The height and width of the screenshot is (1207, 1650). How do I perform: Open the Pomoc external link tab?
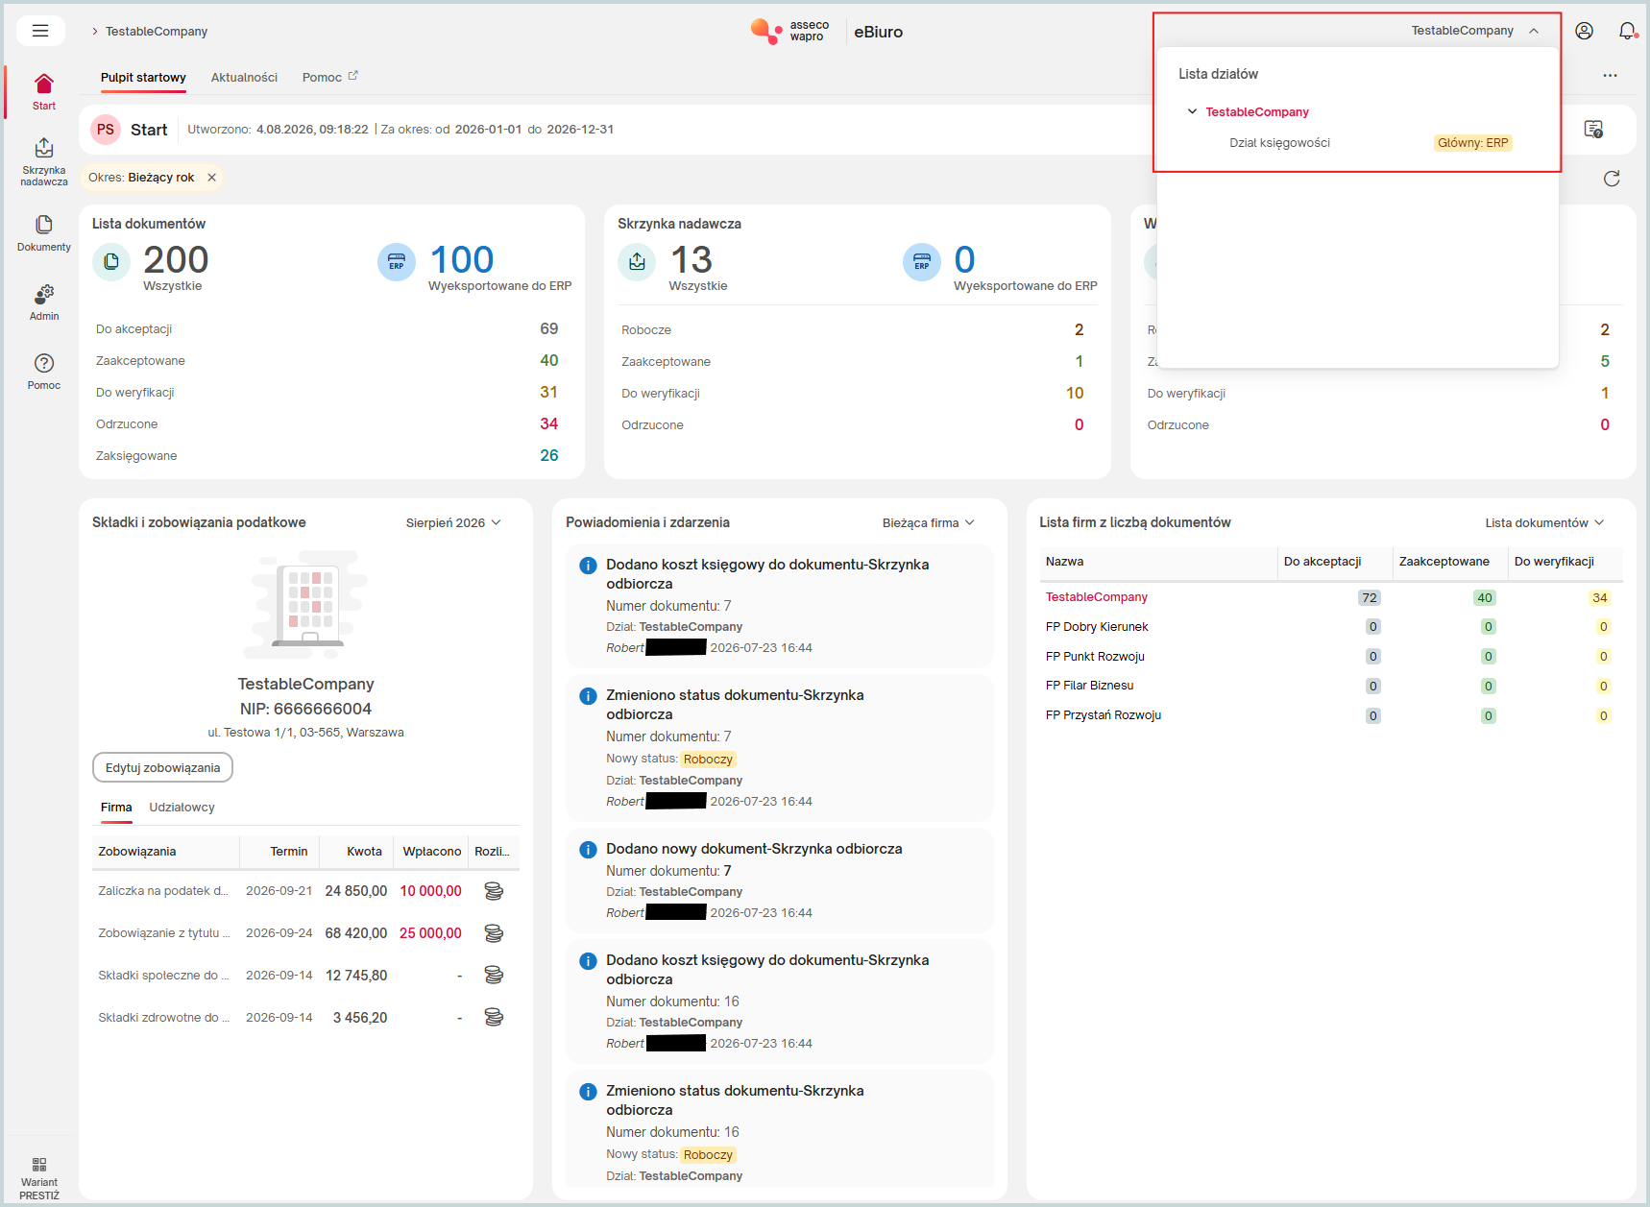coord(330,78)
